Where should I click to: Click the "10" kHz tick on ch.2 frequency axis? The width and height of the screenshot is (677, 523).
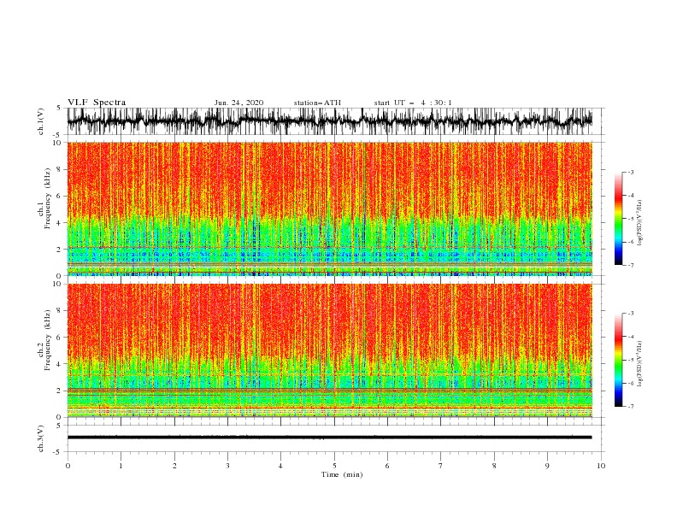(58, 284)
